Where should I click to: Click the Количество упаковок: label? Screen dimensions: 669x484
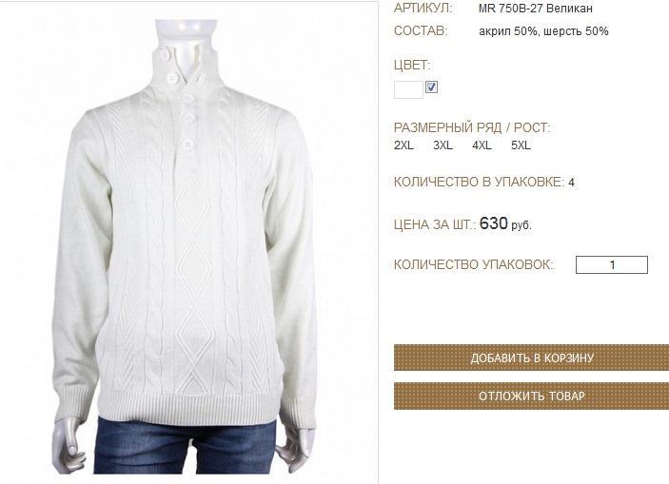coord(473,264)
